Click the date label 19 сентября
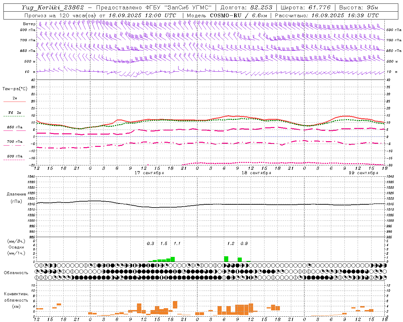This screenshot has width=403, height=322. pos(363,173)
